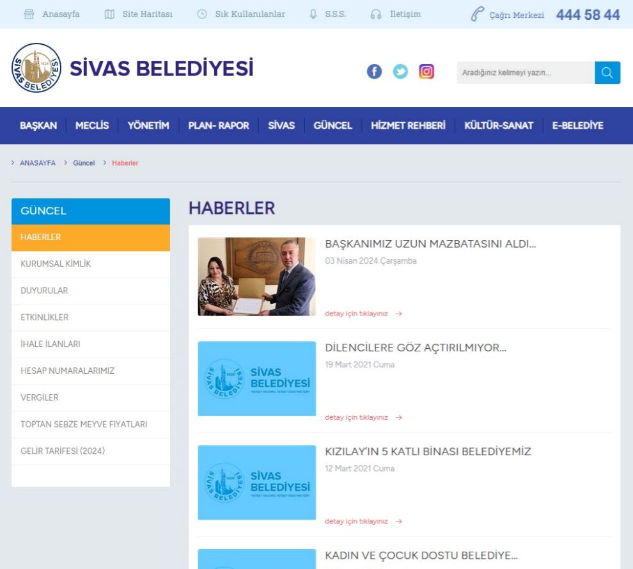This screenshot has height=569, width=633.
Task: Select İHALE İLANLARI in sidebar
Action: (x=51, y=344)
